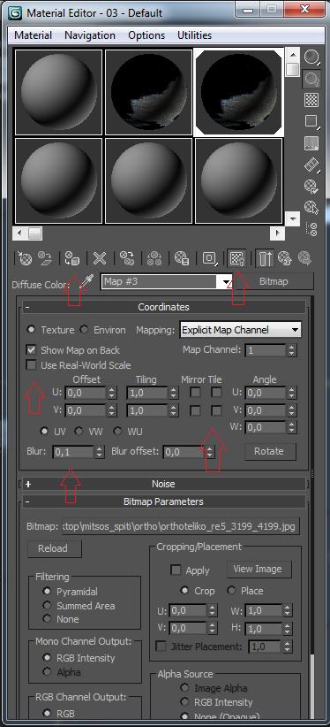Click Assign Material to Selection icon

71,258
